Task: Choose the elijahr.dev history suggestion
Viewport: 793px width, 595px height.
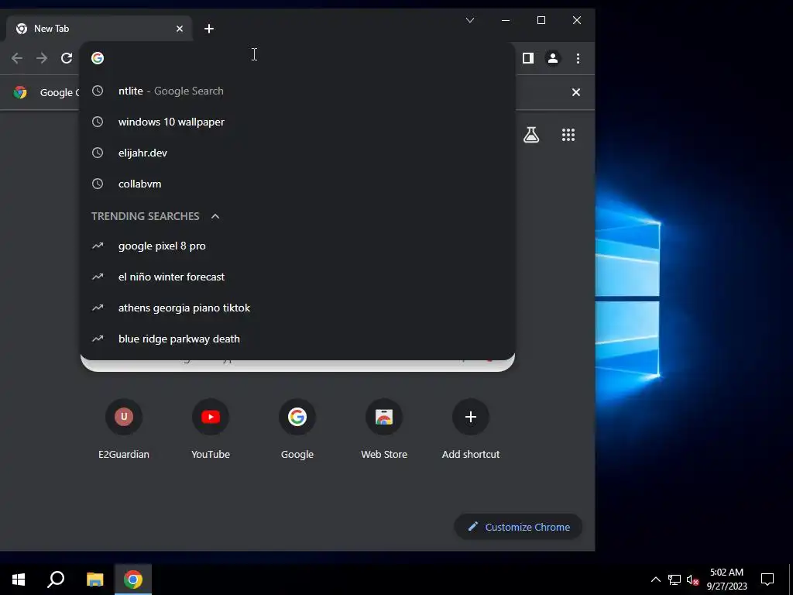Action: coord(297,153)
